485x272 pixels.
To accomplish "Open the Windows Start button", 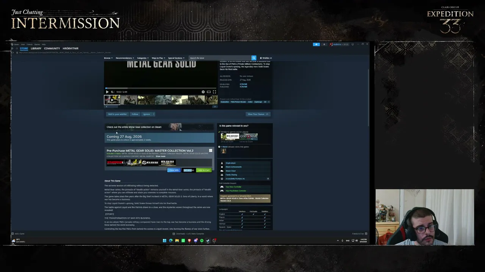I will pos(164,241).
